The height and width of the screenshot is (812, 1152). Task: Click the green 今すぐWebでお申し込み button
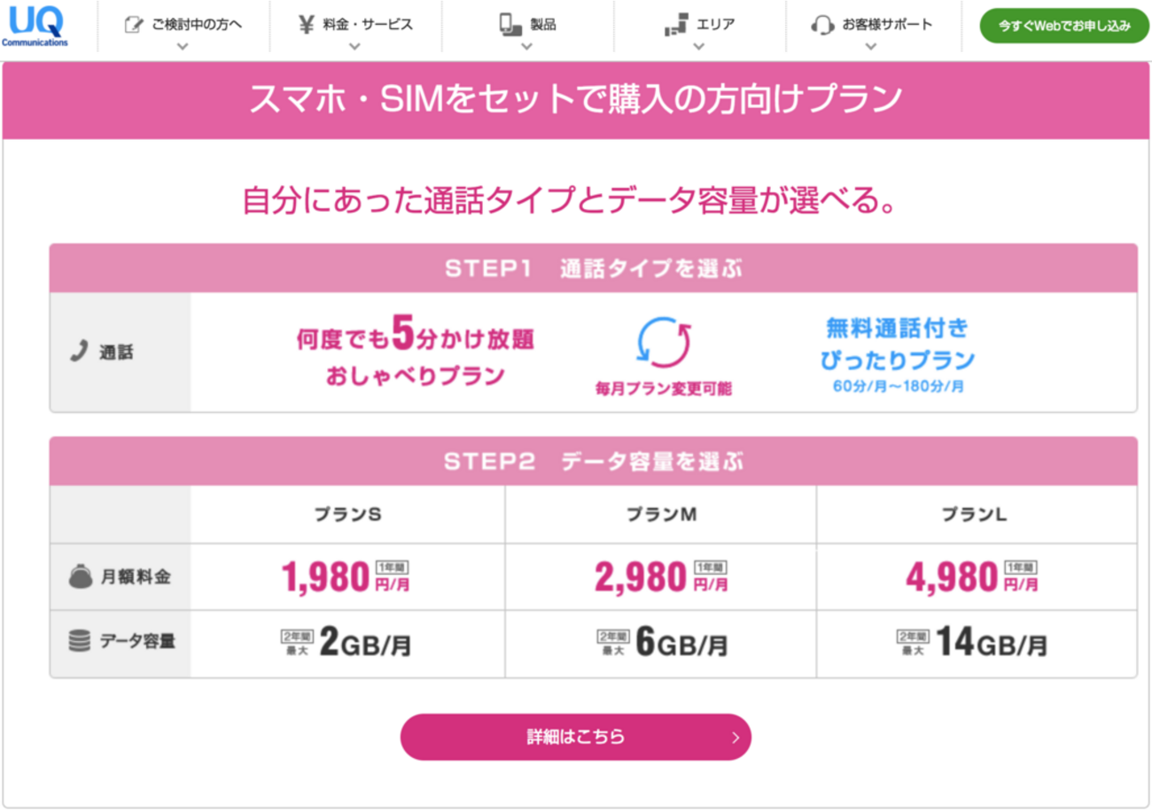[1064, 26]
